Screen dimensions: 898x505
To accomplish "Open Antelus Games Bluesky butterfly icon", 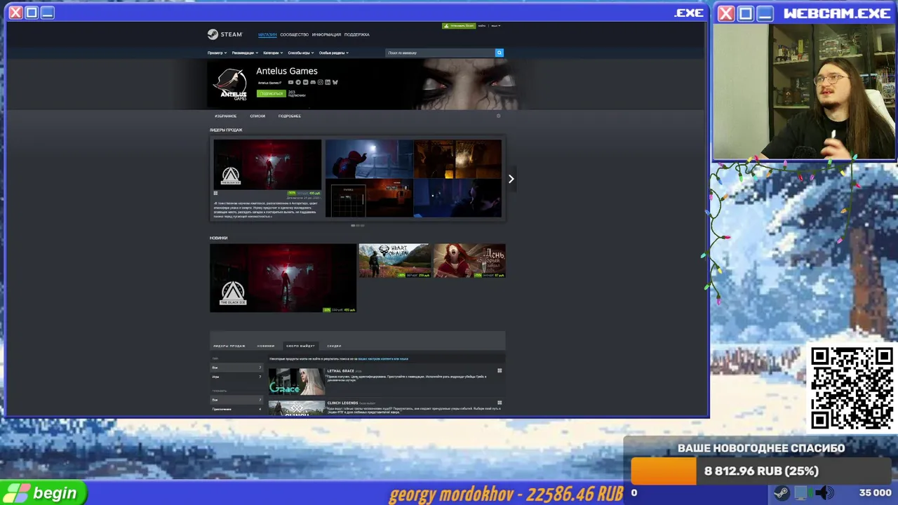I will tap(335, 82).
